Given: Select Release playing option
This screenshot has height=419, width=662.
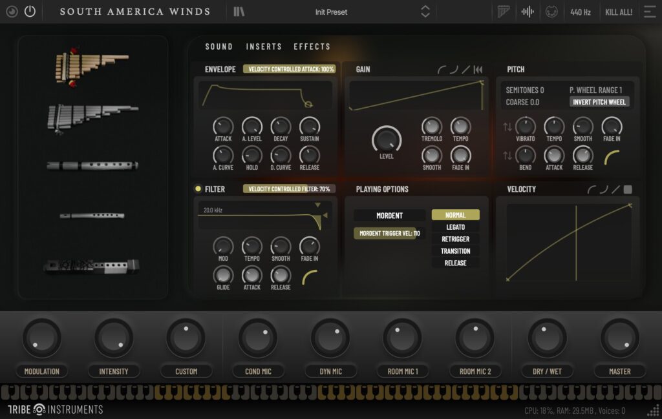Looking at the screenshot, I should click(x=455, y=263).
